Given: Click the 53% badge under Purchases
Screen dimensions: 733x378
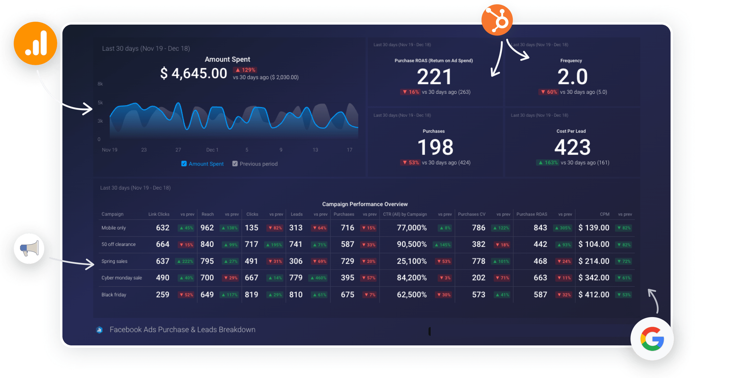Looking at the screenshot, I should point(410,162).
